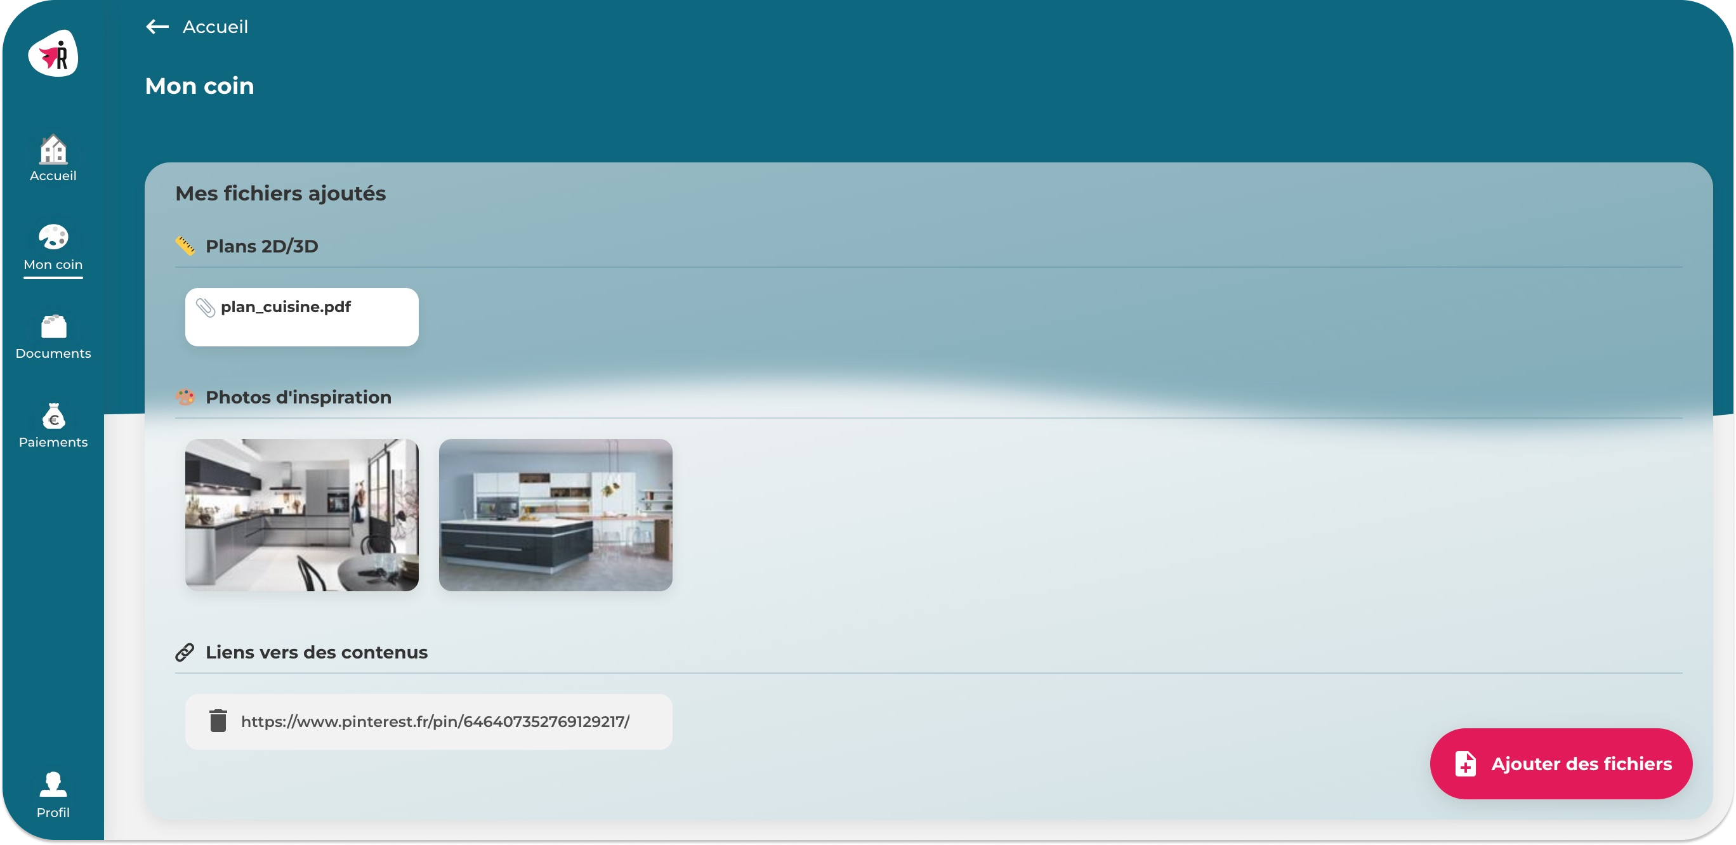Open the Pinterest pin link
The width and height of the screenshot is (1736, 845).
(435, 722)
